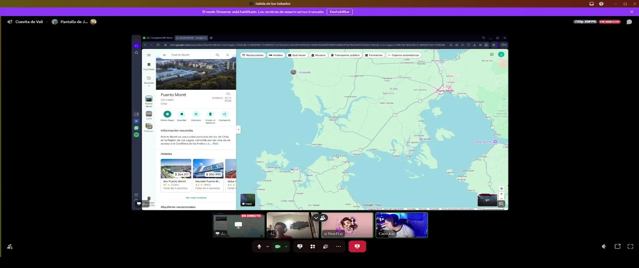Click the Capas layers thumbnail
This screenshot has width=639, height=268.
248,200
